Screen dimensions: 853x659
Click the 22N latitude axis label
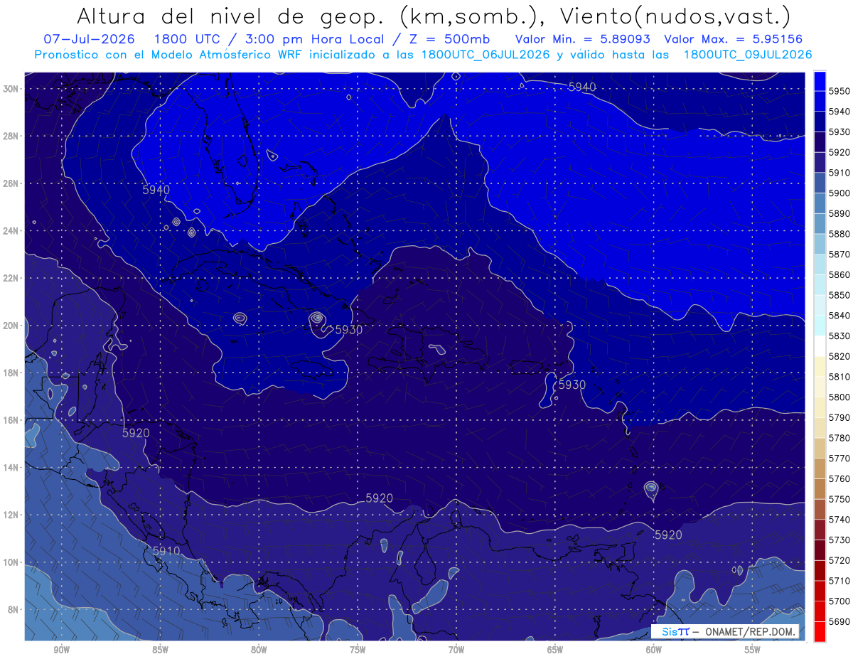pyautogui.click(x=10, y=278)
